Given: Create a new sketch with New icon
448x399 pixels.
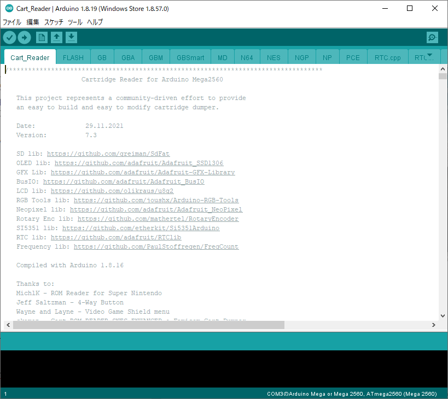Looking at the screenshot, I should pos(42,37).
